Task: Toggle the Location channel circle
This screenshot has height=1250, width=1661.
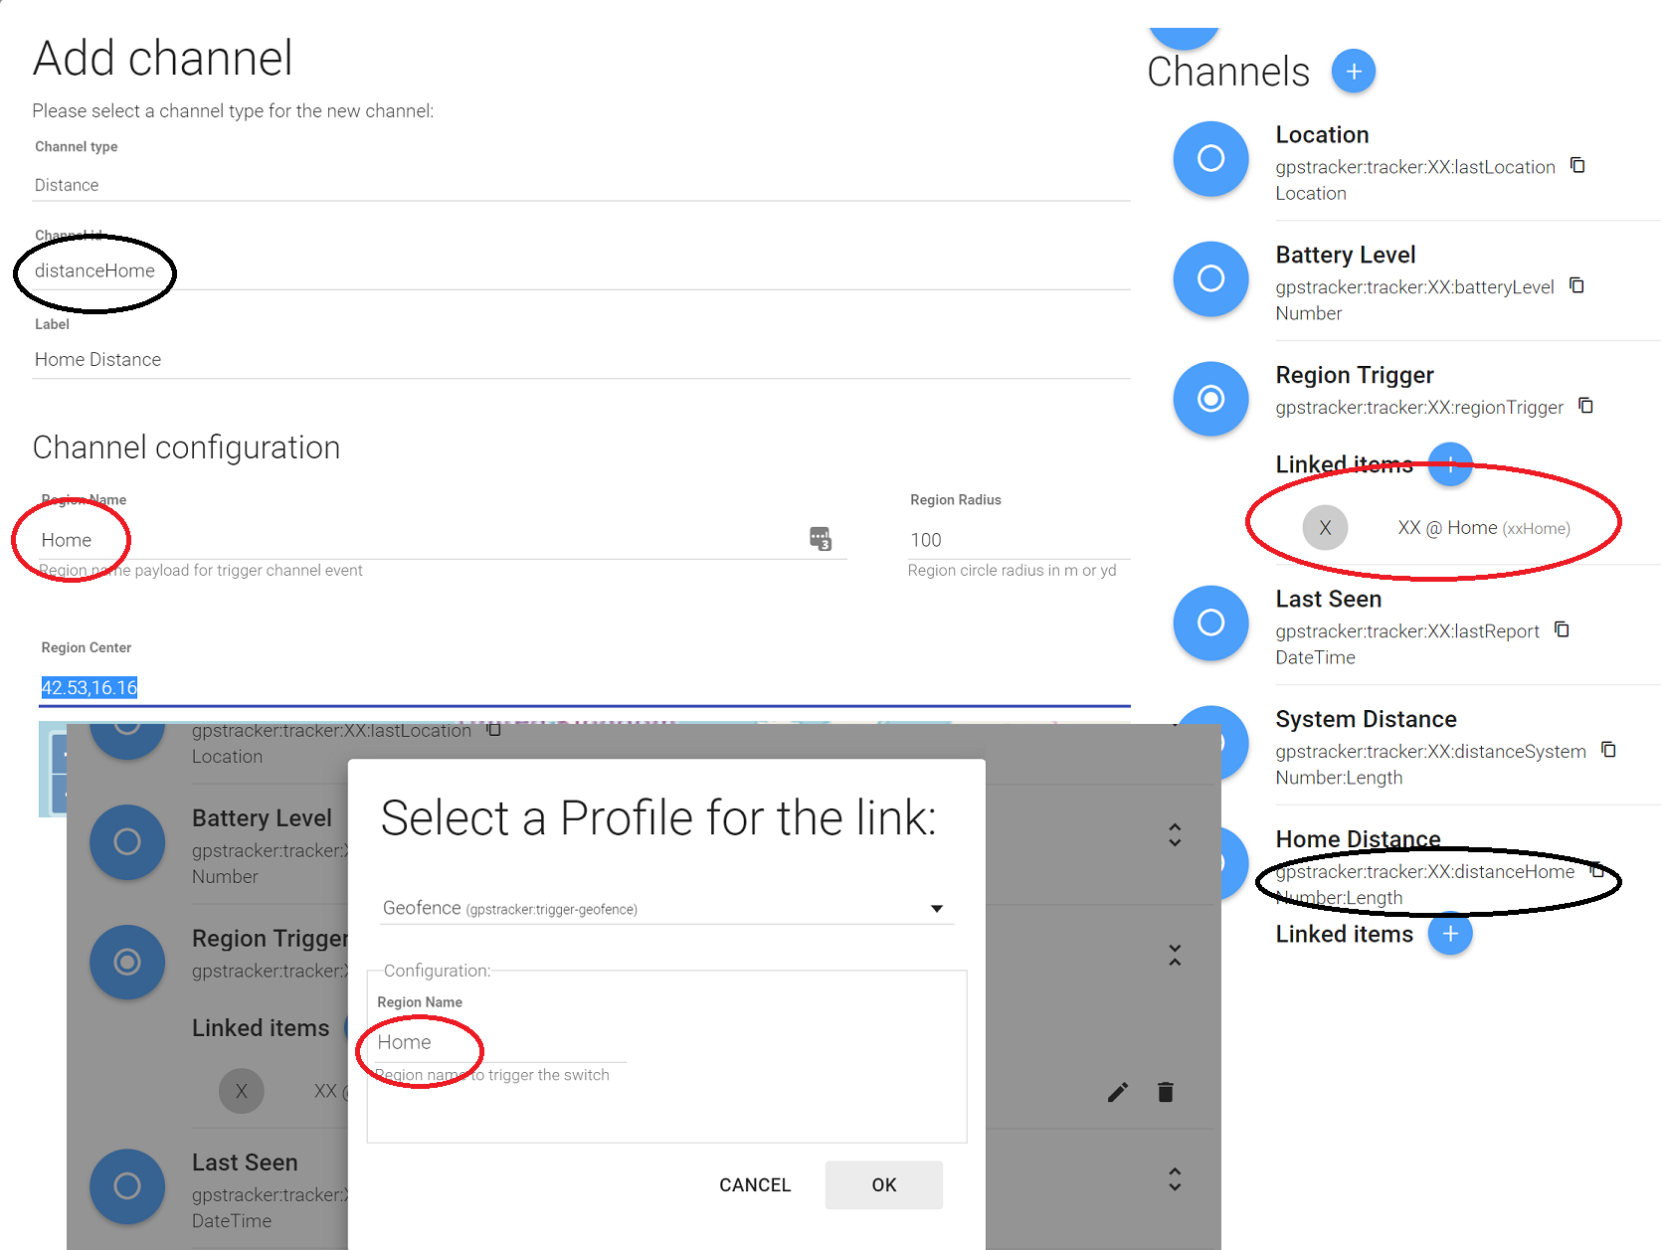Action: pos(1210,159)
